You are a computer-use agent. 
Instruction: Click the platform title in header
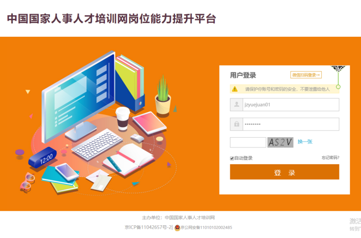point(111,19)
